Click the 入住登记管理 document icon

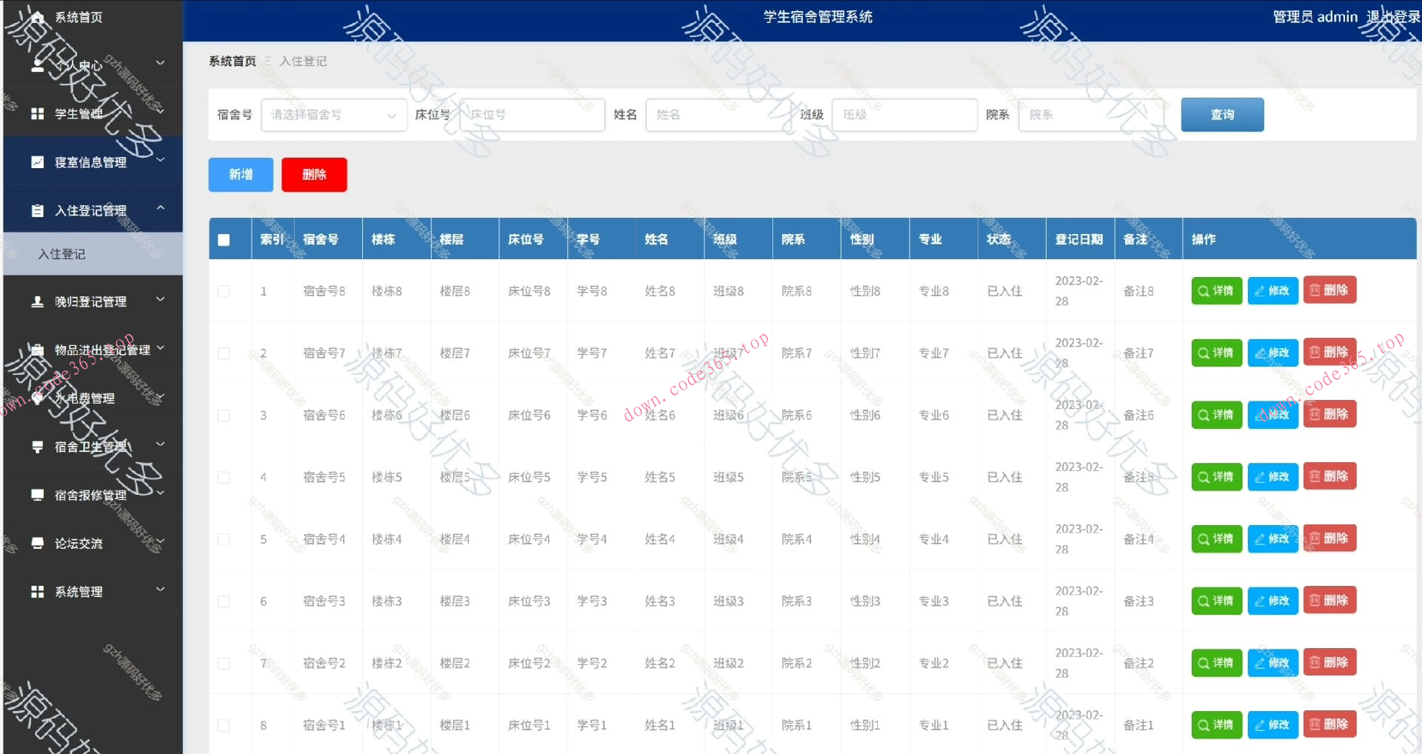click(39, 210)
